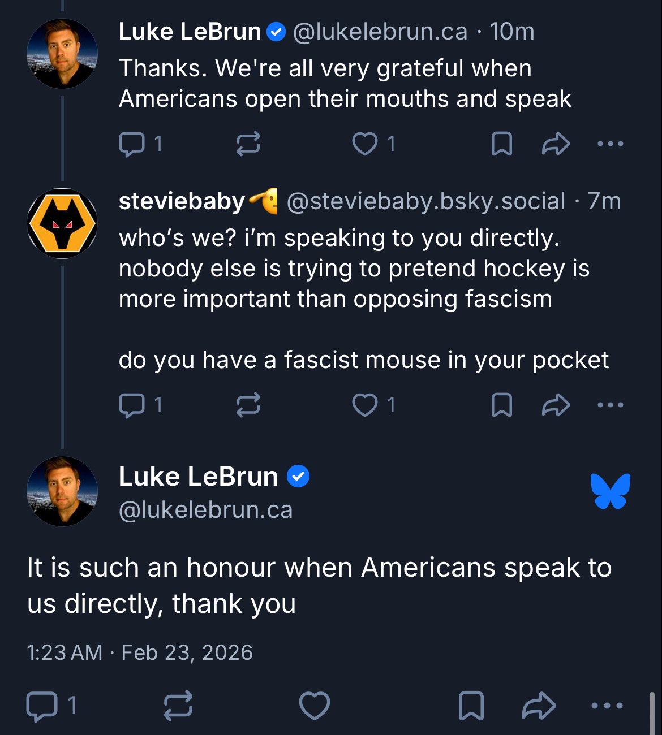
Task: Like steviebaby's fascist mouse post
Action: pyautogui.click(x=365, y=405)
